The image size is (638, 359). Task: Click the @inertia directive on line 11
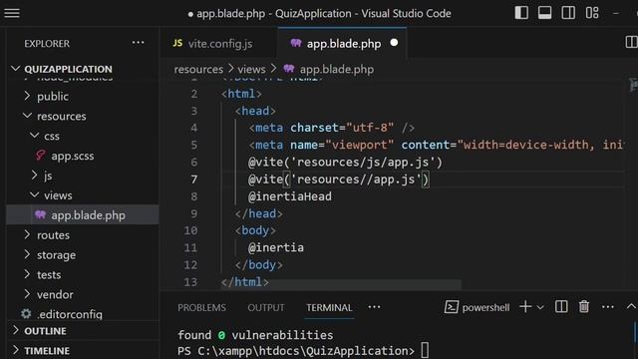(x=276, y=248)
